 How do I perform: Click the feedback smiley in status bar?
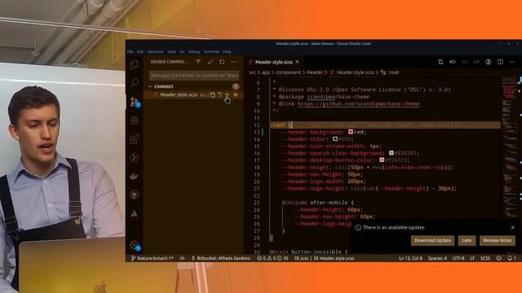click(498, 258)
